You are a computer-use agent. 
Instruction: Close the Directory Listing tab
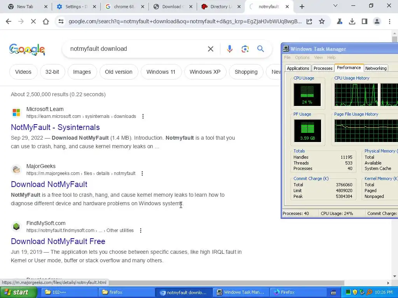pos(239,7)
